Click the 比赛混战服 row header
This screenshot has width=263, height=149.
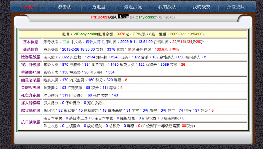[31, 57]
